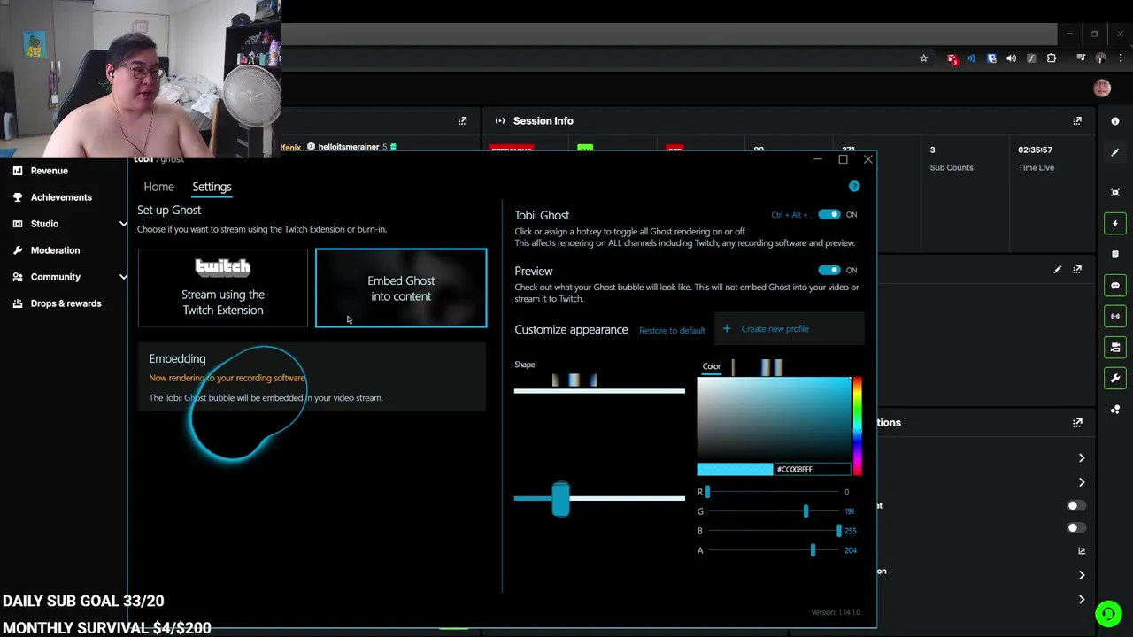Click the pencil edit icon in right sidebar
This screenshot has width=1133, height=637.
(1115, 152)
